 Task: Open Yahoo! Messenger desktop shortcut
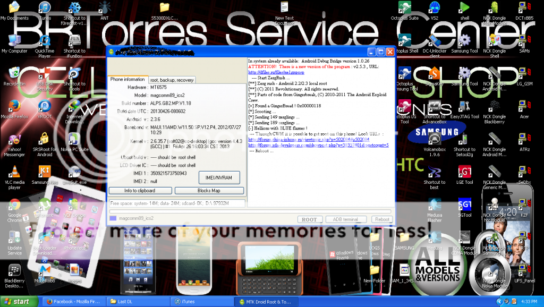click(14, 140)
